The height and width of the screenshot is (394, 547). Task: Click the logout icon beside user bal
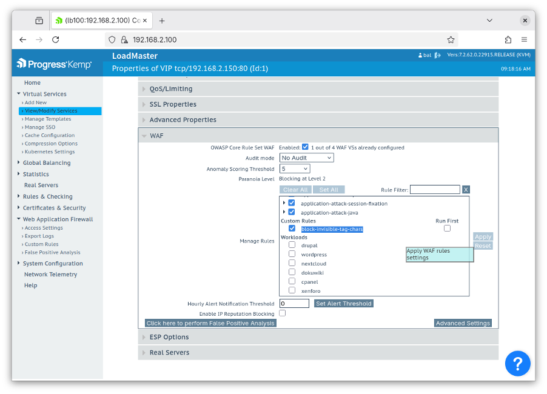(438, 55)
